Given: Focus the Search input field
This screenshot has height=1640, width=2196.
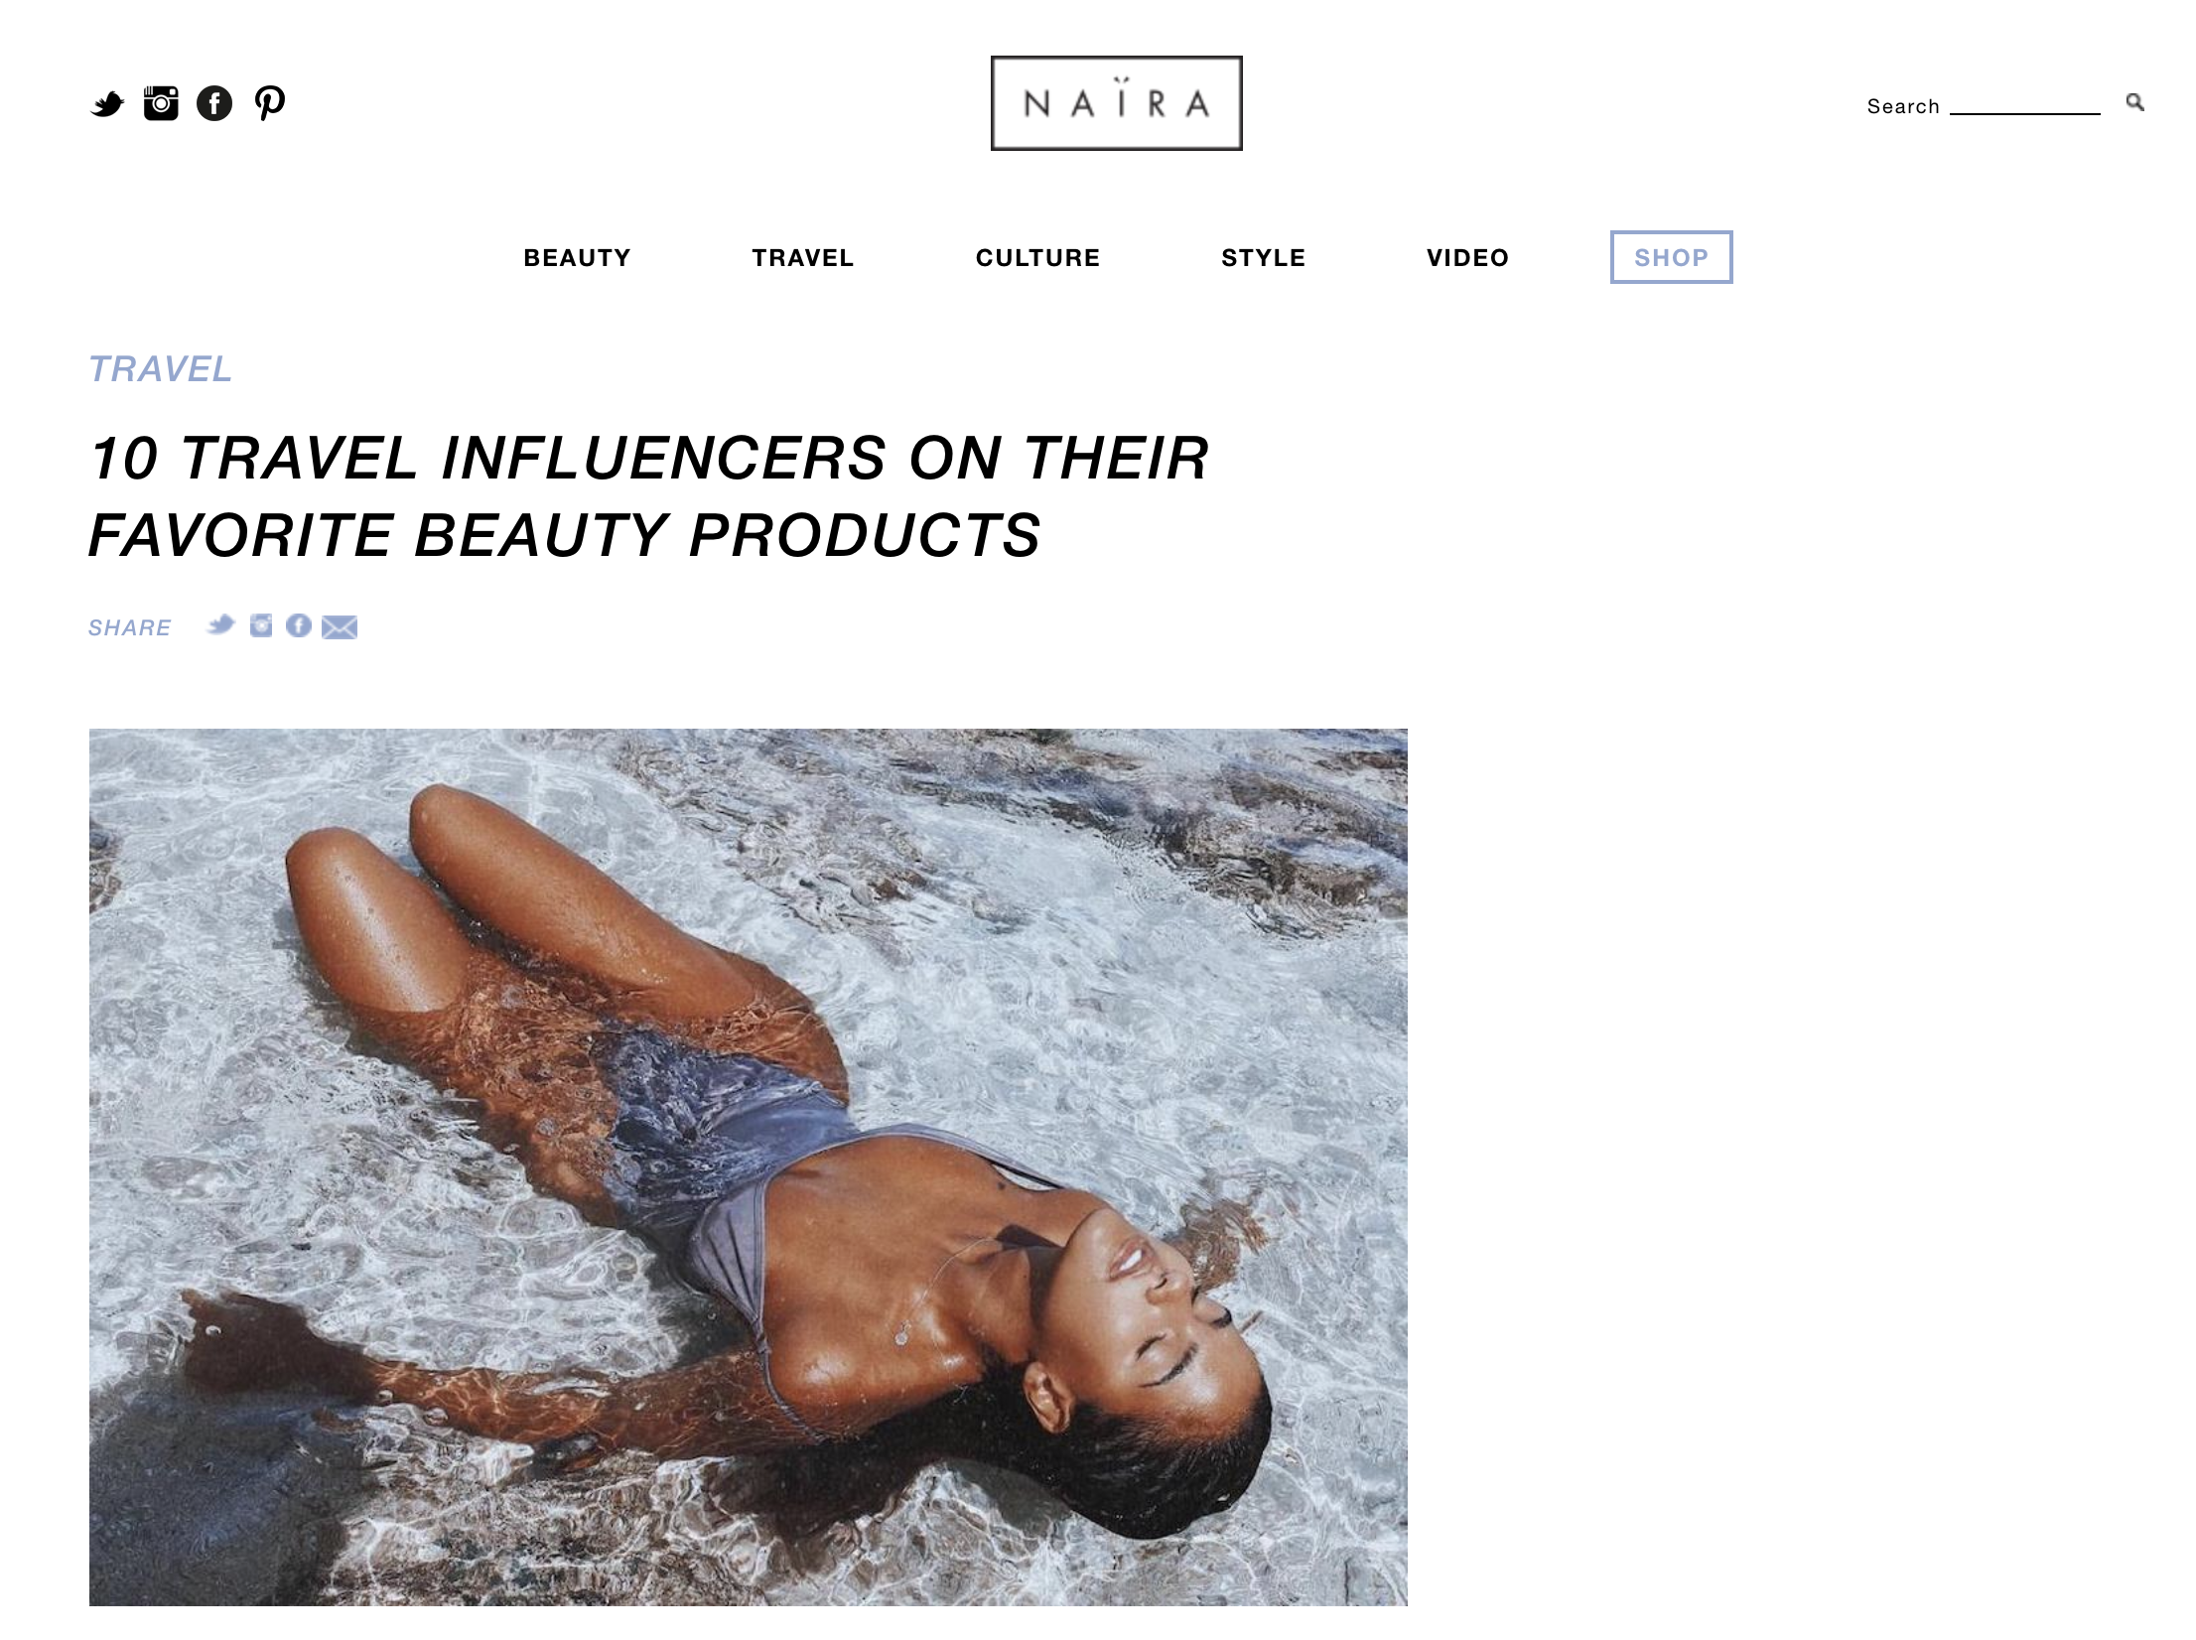Looking at the screenshot, I should pyautogui.click(x=2024, y=104).
